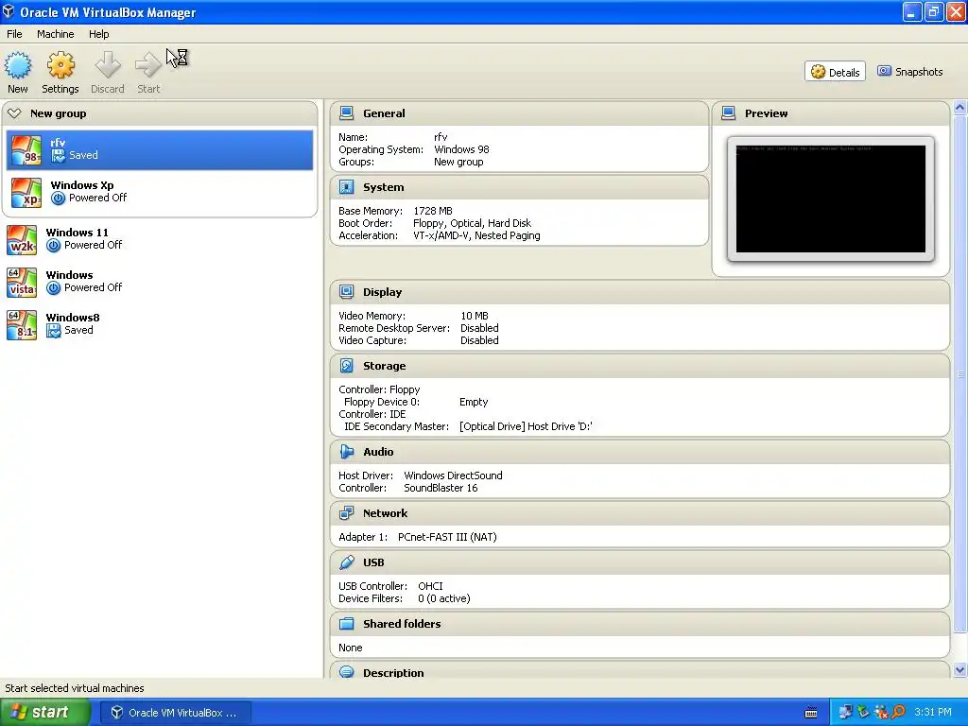The height and width of the screenshot is (726, 968).
Task: Click the 'Floppy, Optical, Hard Disk' boot order value
Action: tap(472, 223)
